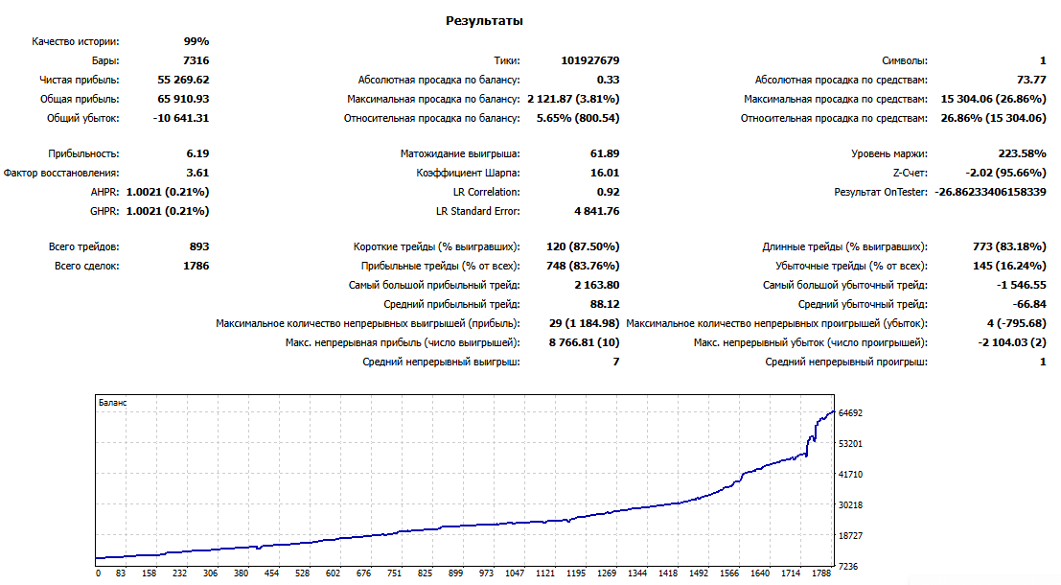Select chart y-axis label 30218
This screenshot has width=1061, height=585.
850,505
